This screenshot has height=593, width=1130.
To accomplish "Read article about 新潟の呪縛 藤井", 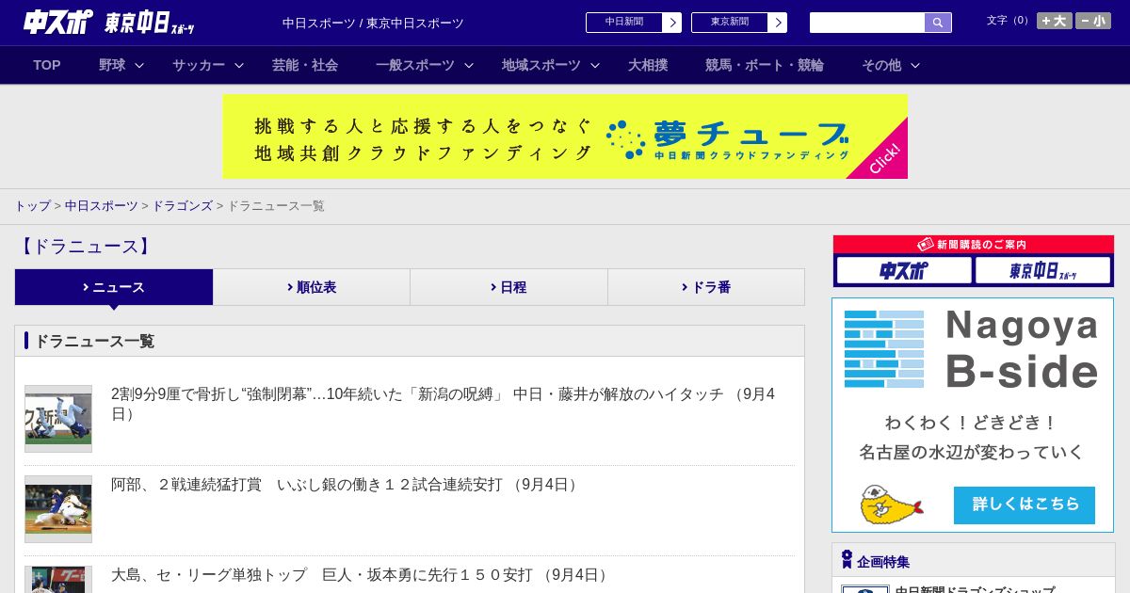I will [444, 404].
